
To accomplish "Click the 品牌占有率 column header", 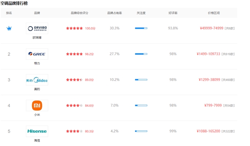I will click(x=115, y=13).
